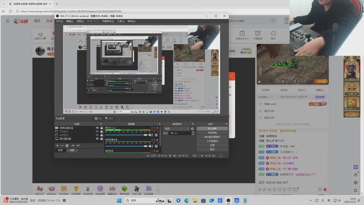Click 启动虚拟摄像机 virtual camera button
364x205 pixels.
[x=212, y=137]
